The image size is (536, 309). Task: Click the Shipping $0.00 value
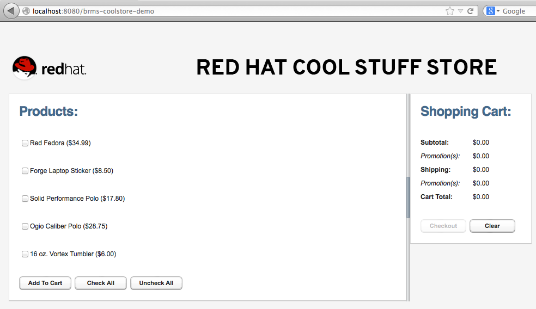481,170
